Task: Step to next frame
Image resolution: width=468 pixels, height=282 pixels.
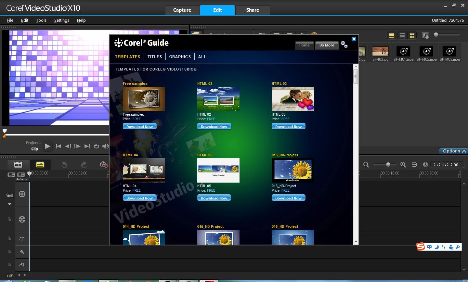Action: (77, 146)
